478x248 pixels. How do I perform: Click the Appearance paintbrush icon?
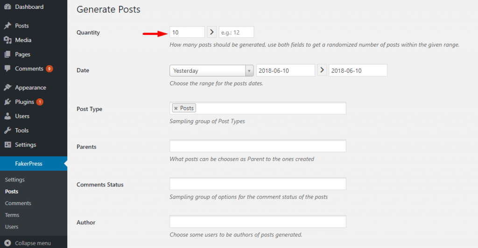(7, 88)
